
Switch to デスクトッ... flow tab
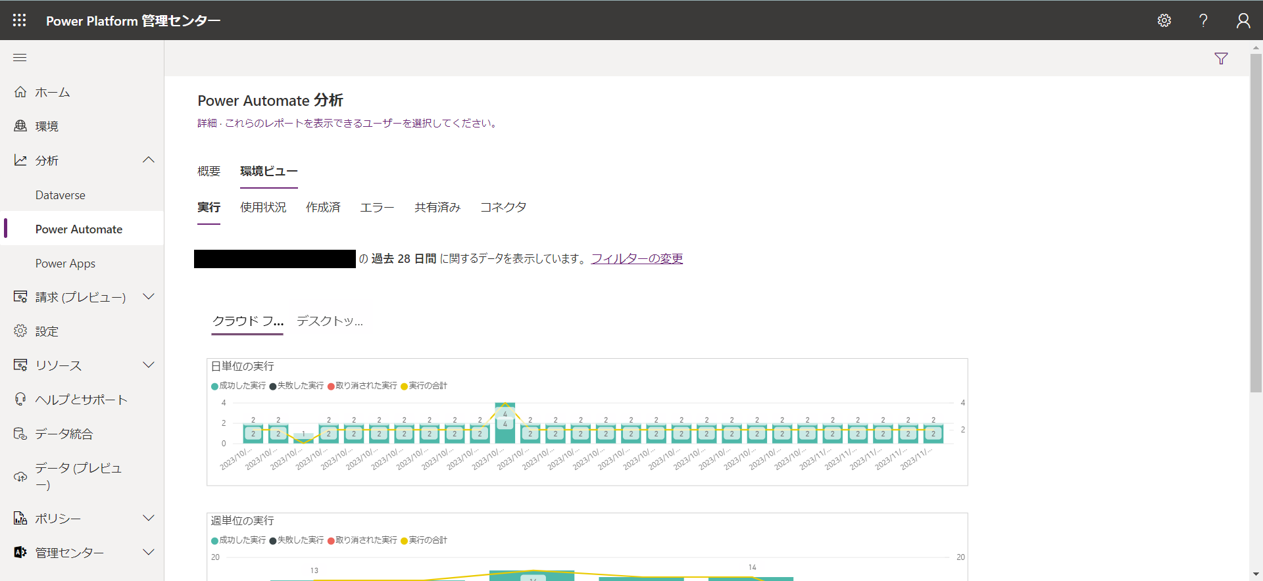330,321
